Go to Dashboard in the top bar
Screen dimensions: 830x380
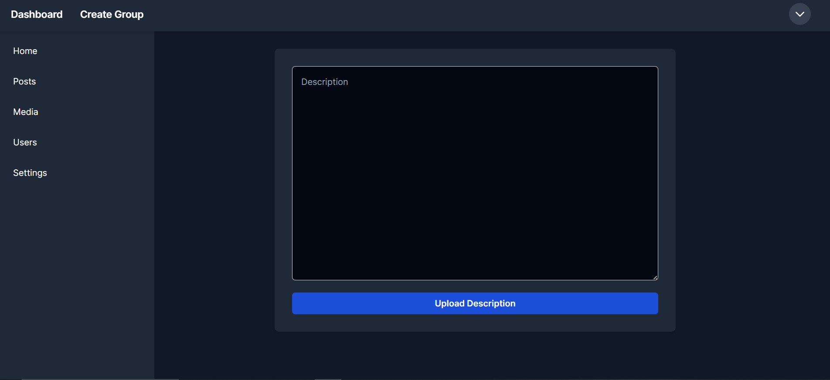[x=37, y=14]
